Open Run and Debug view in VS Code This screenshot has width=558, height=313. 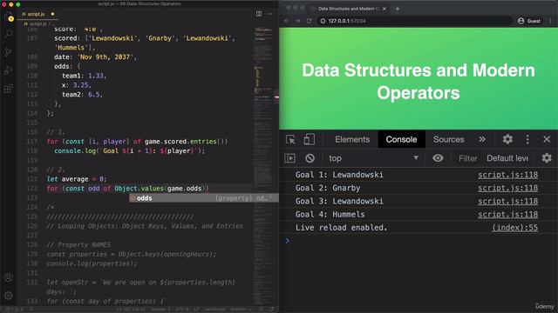9,70
